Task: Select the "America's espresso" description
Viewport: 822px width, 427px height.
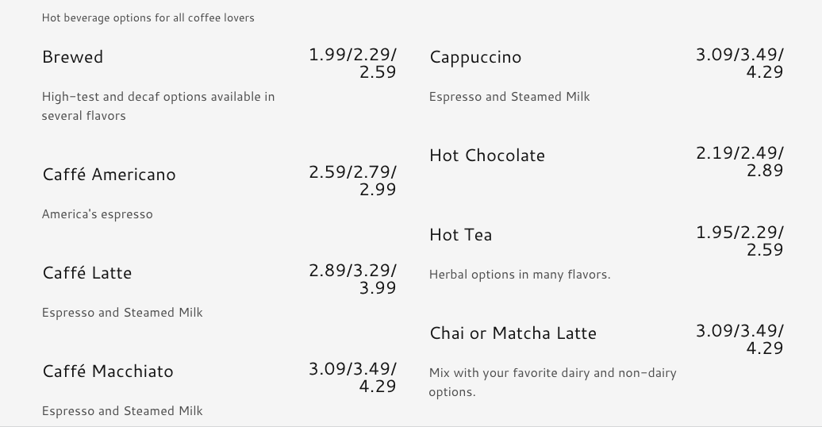Action: pos(97,214)
